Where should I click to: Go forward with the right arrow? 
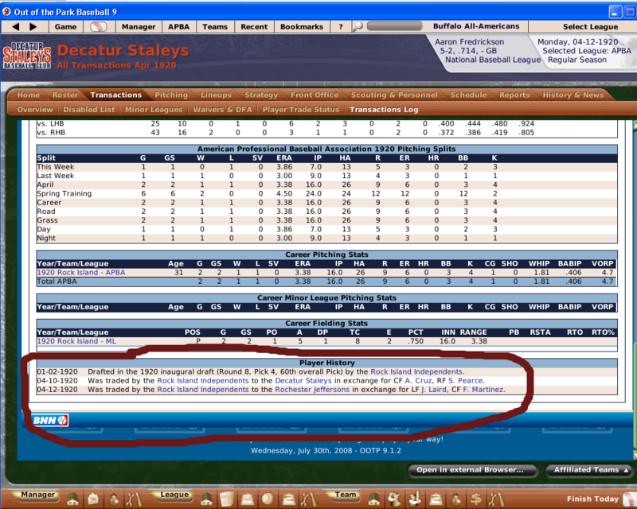pyautogui.click(x=33, y=27)
